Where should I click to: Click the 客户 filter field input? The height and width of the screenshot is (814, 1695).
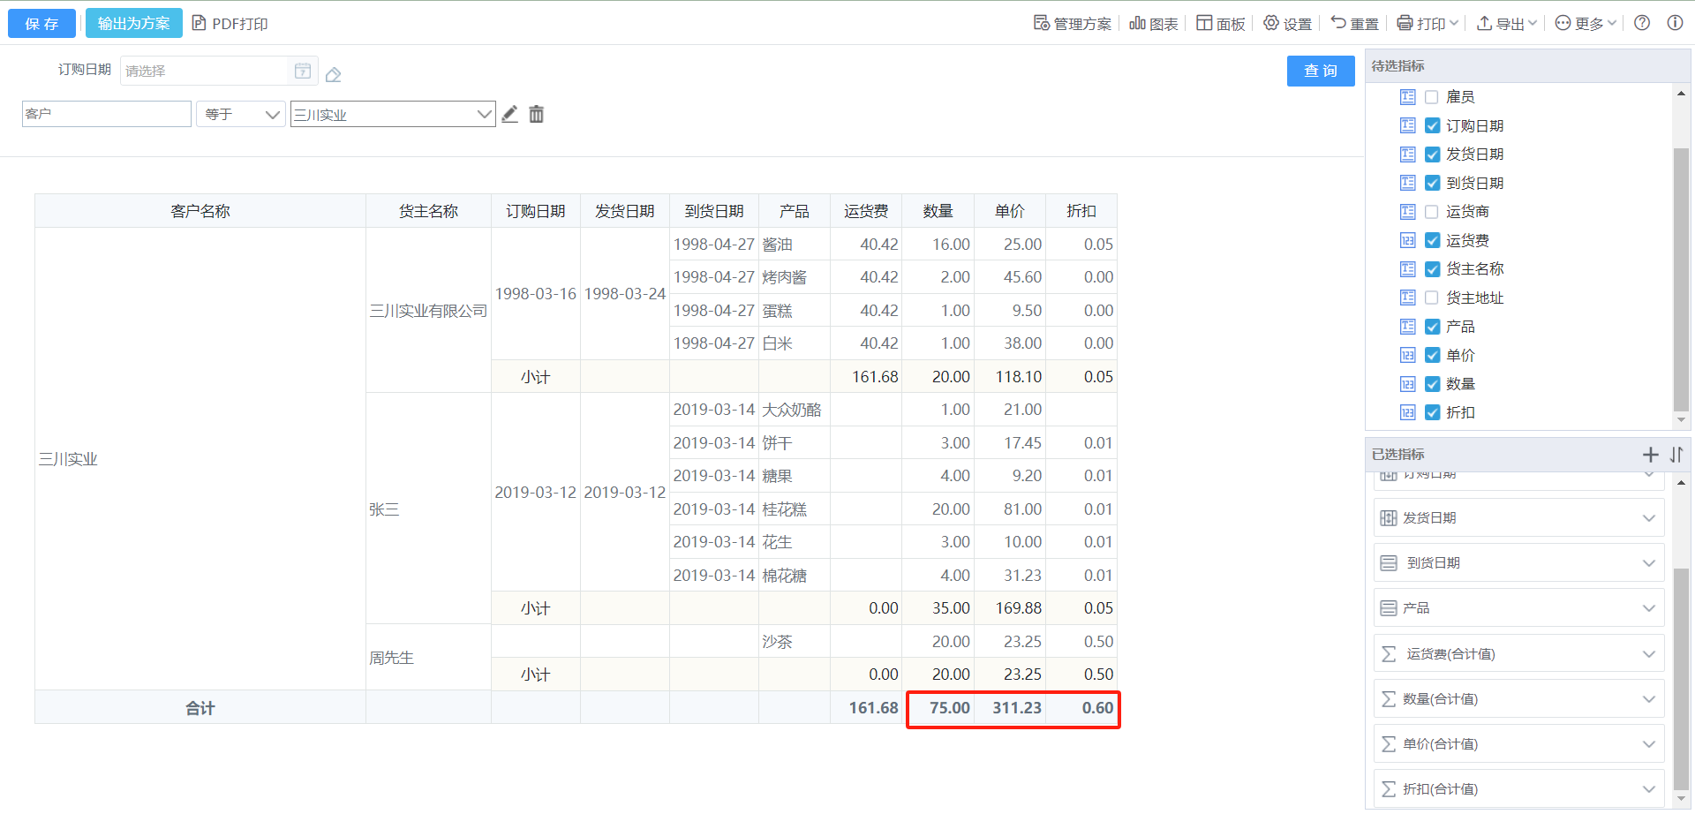106,114
